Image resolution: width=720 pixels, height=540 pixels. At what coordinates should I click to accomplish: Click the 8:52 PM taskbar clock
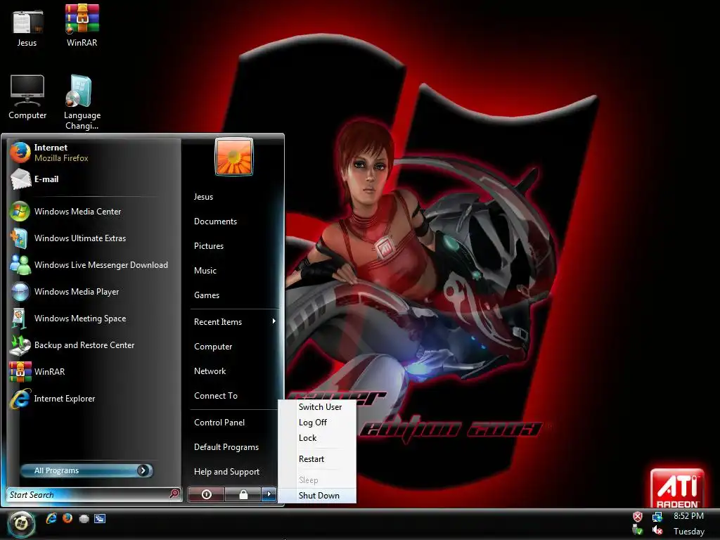[688, 516]
